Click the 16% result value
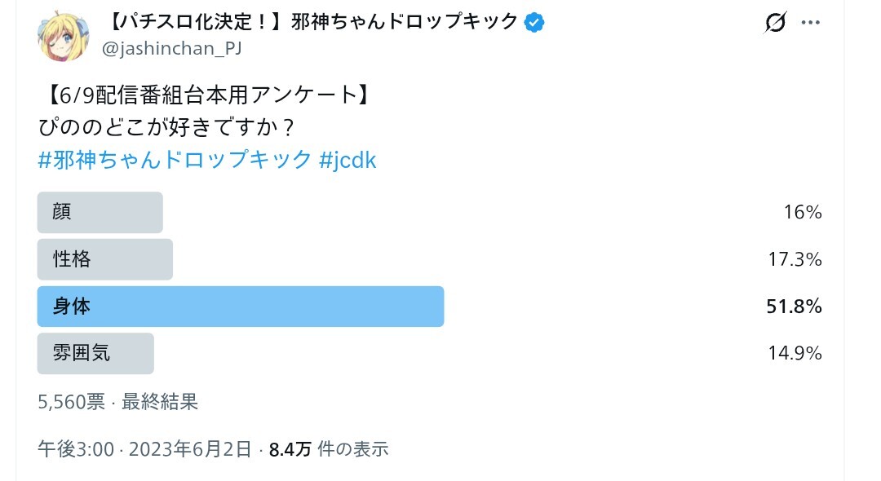 click(x=803, y=212)
